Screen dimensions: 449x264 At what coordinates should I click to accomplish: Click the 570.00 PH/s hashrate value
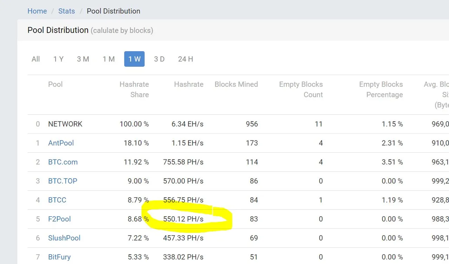pos(183,181)
